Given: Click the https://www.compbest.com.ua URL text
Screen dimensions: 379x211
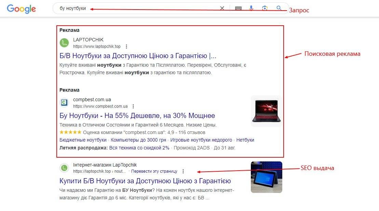Looking at the screenshot, I should (x=100, y=106).
